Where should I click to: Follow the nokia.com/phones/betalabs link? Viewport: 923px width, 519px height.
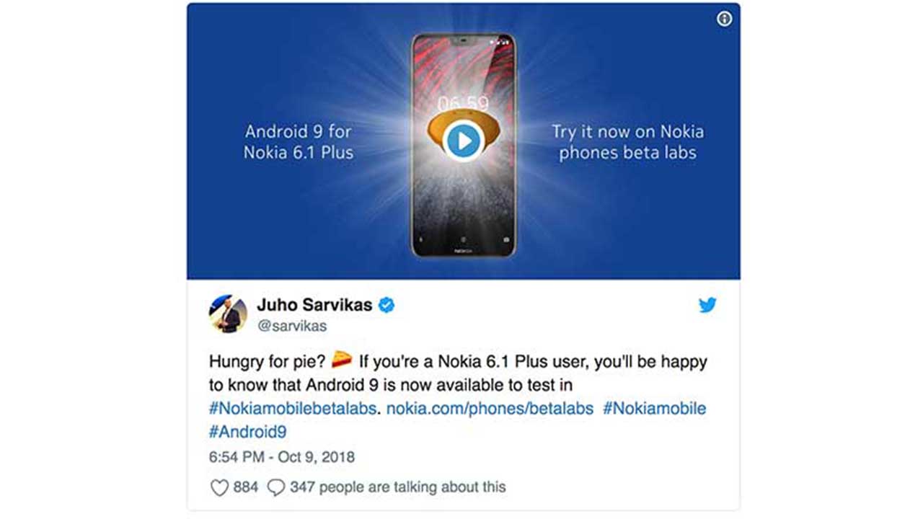490,409
